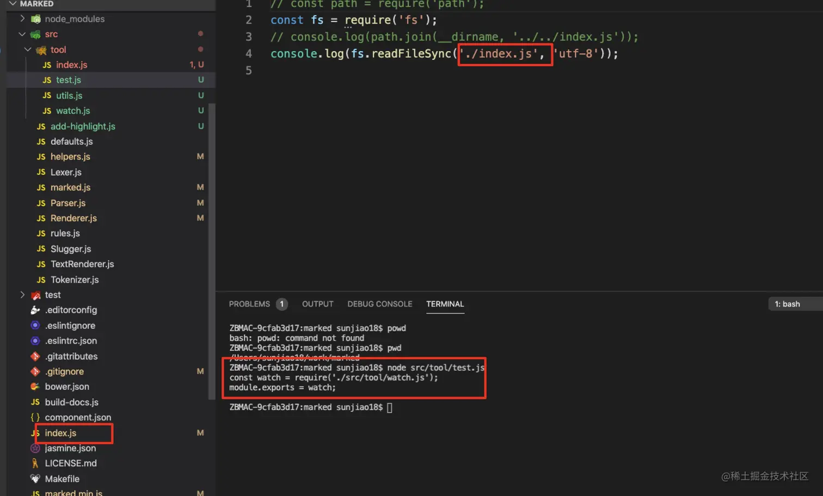Click the JS icon beside Lexer.js
This screenshot has width=823, height=496.
coord(41,173)
